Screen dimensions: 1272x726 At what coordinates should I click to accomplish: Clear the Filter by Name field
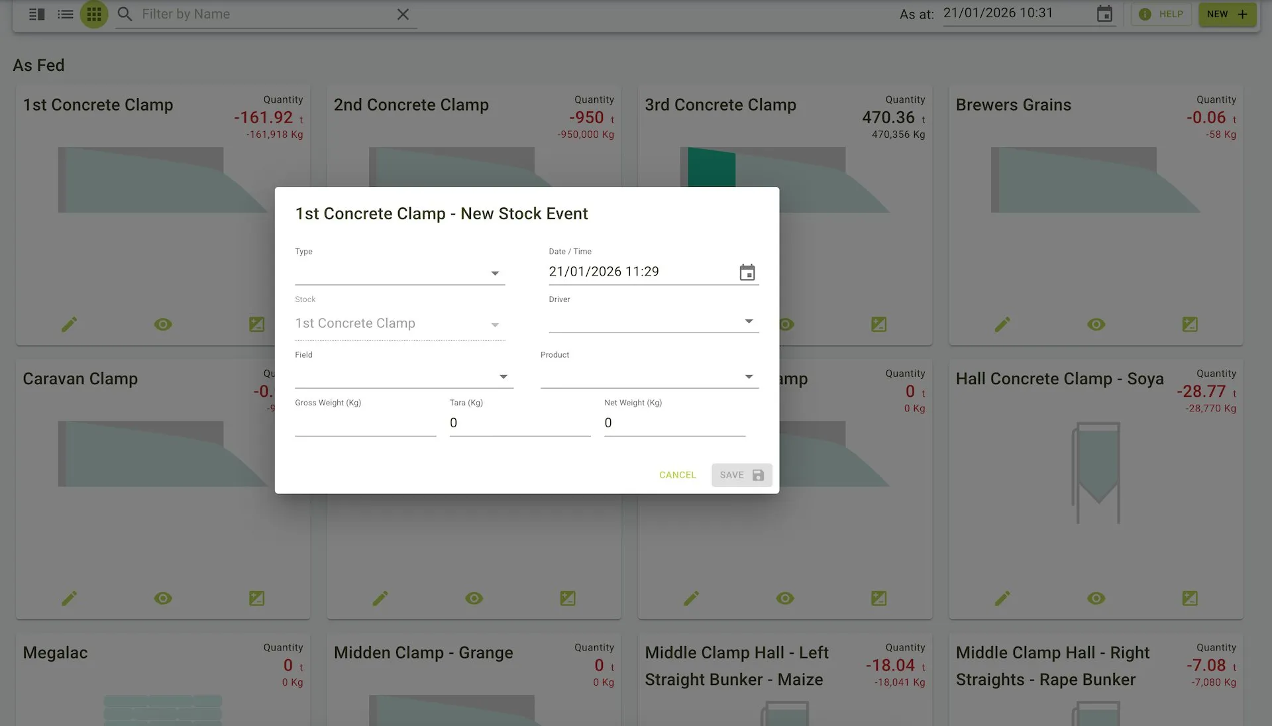pyautogui.click(x=403, y=14)
